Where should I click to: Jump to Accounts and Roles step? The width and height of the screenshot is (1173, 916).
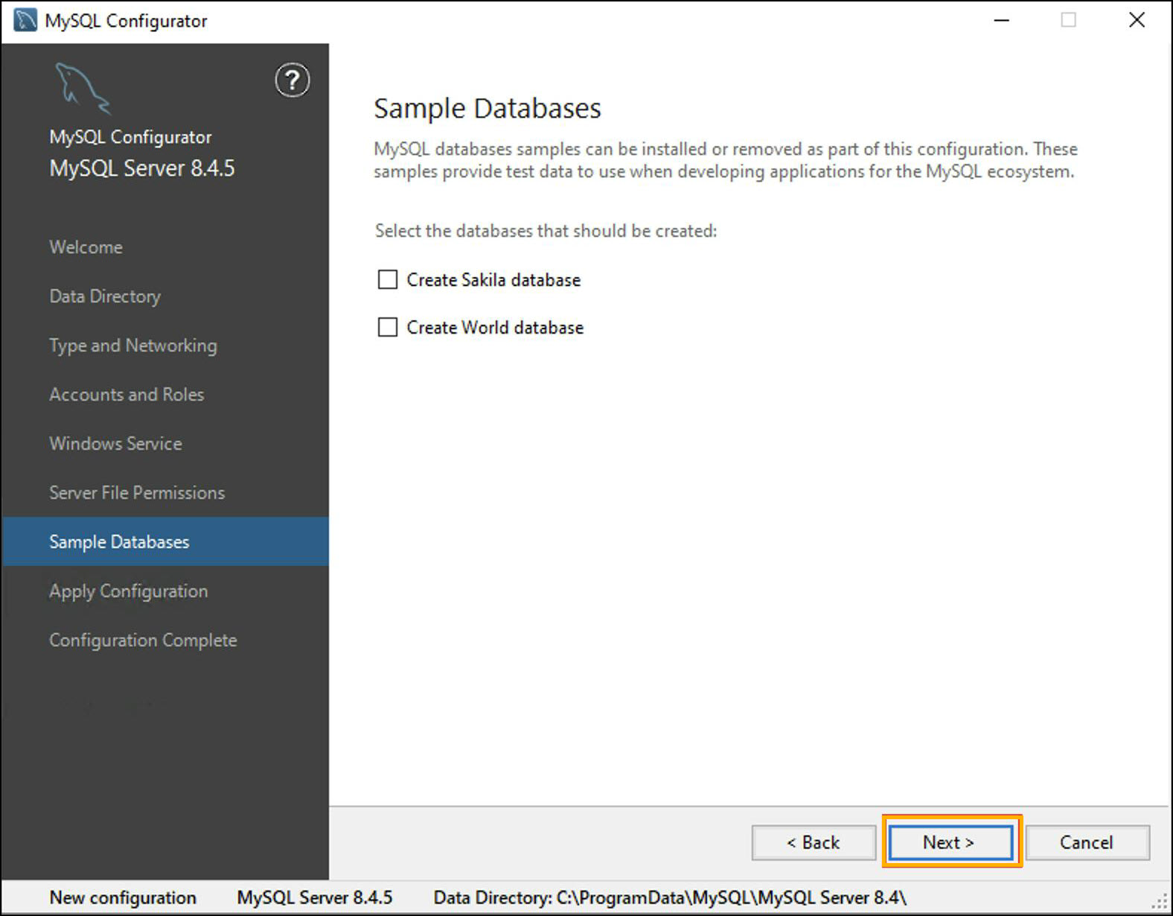pos(127,395)
